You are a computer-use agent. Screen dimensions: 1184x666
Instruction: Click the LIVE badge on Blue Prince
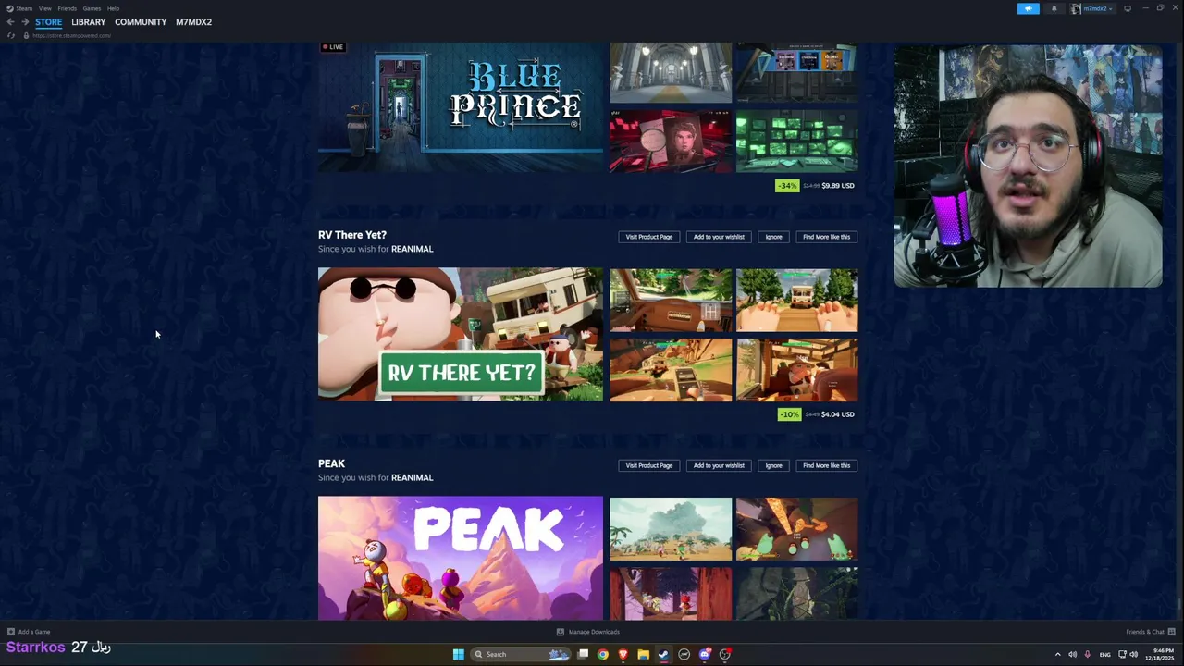[x=333, y=47]
